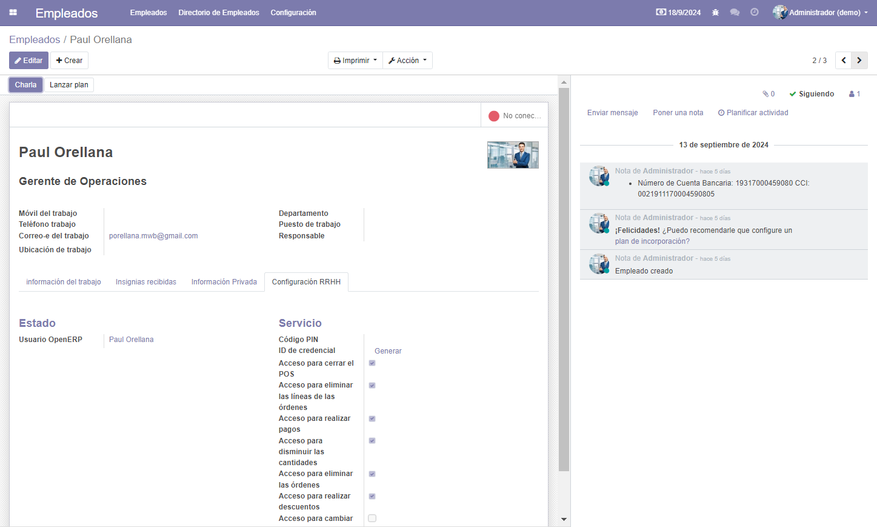877x527 pixels.
Task: Open the conversations chat icon
Action: coord(735,12)
